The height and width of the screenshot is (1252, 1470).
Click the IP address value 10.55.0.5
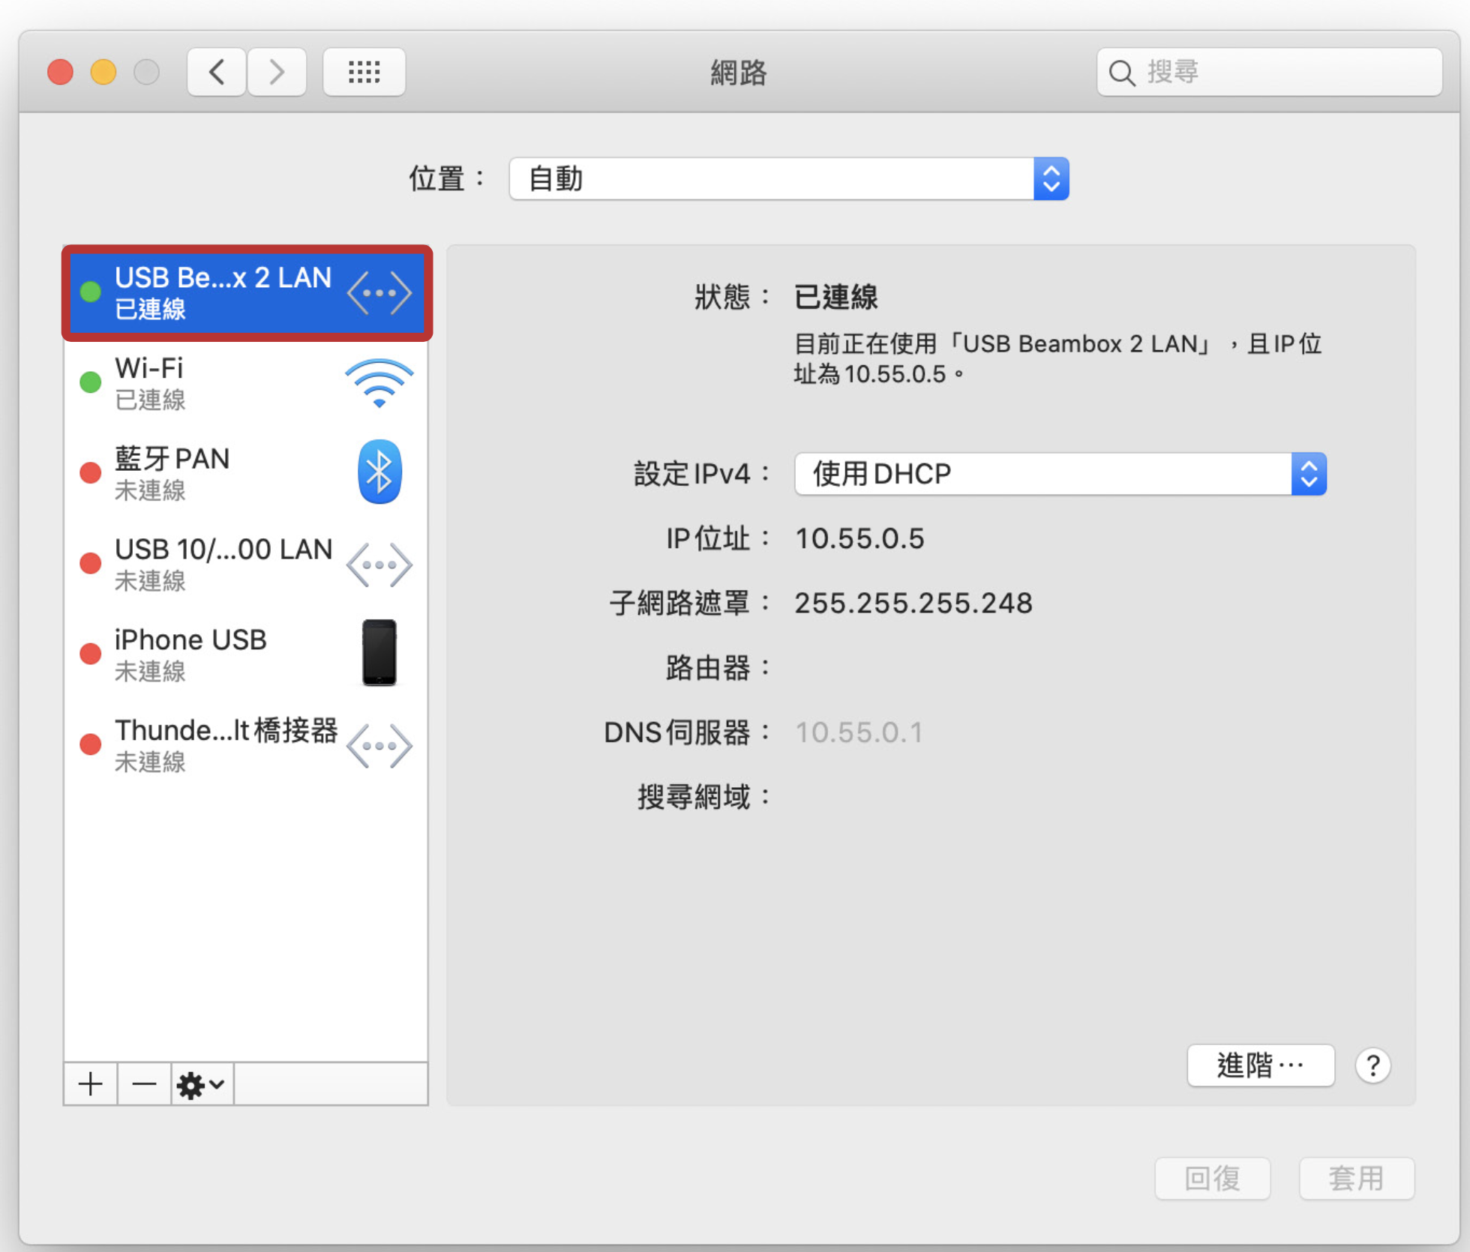point(859,538)
